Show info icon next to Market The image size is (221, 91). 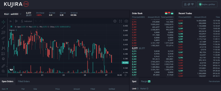point(148,88)
